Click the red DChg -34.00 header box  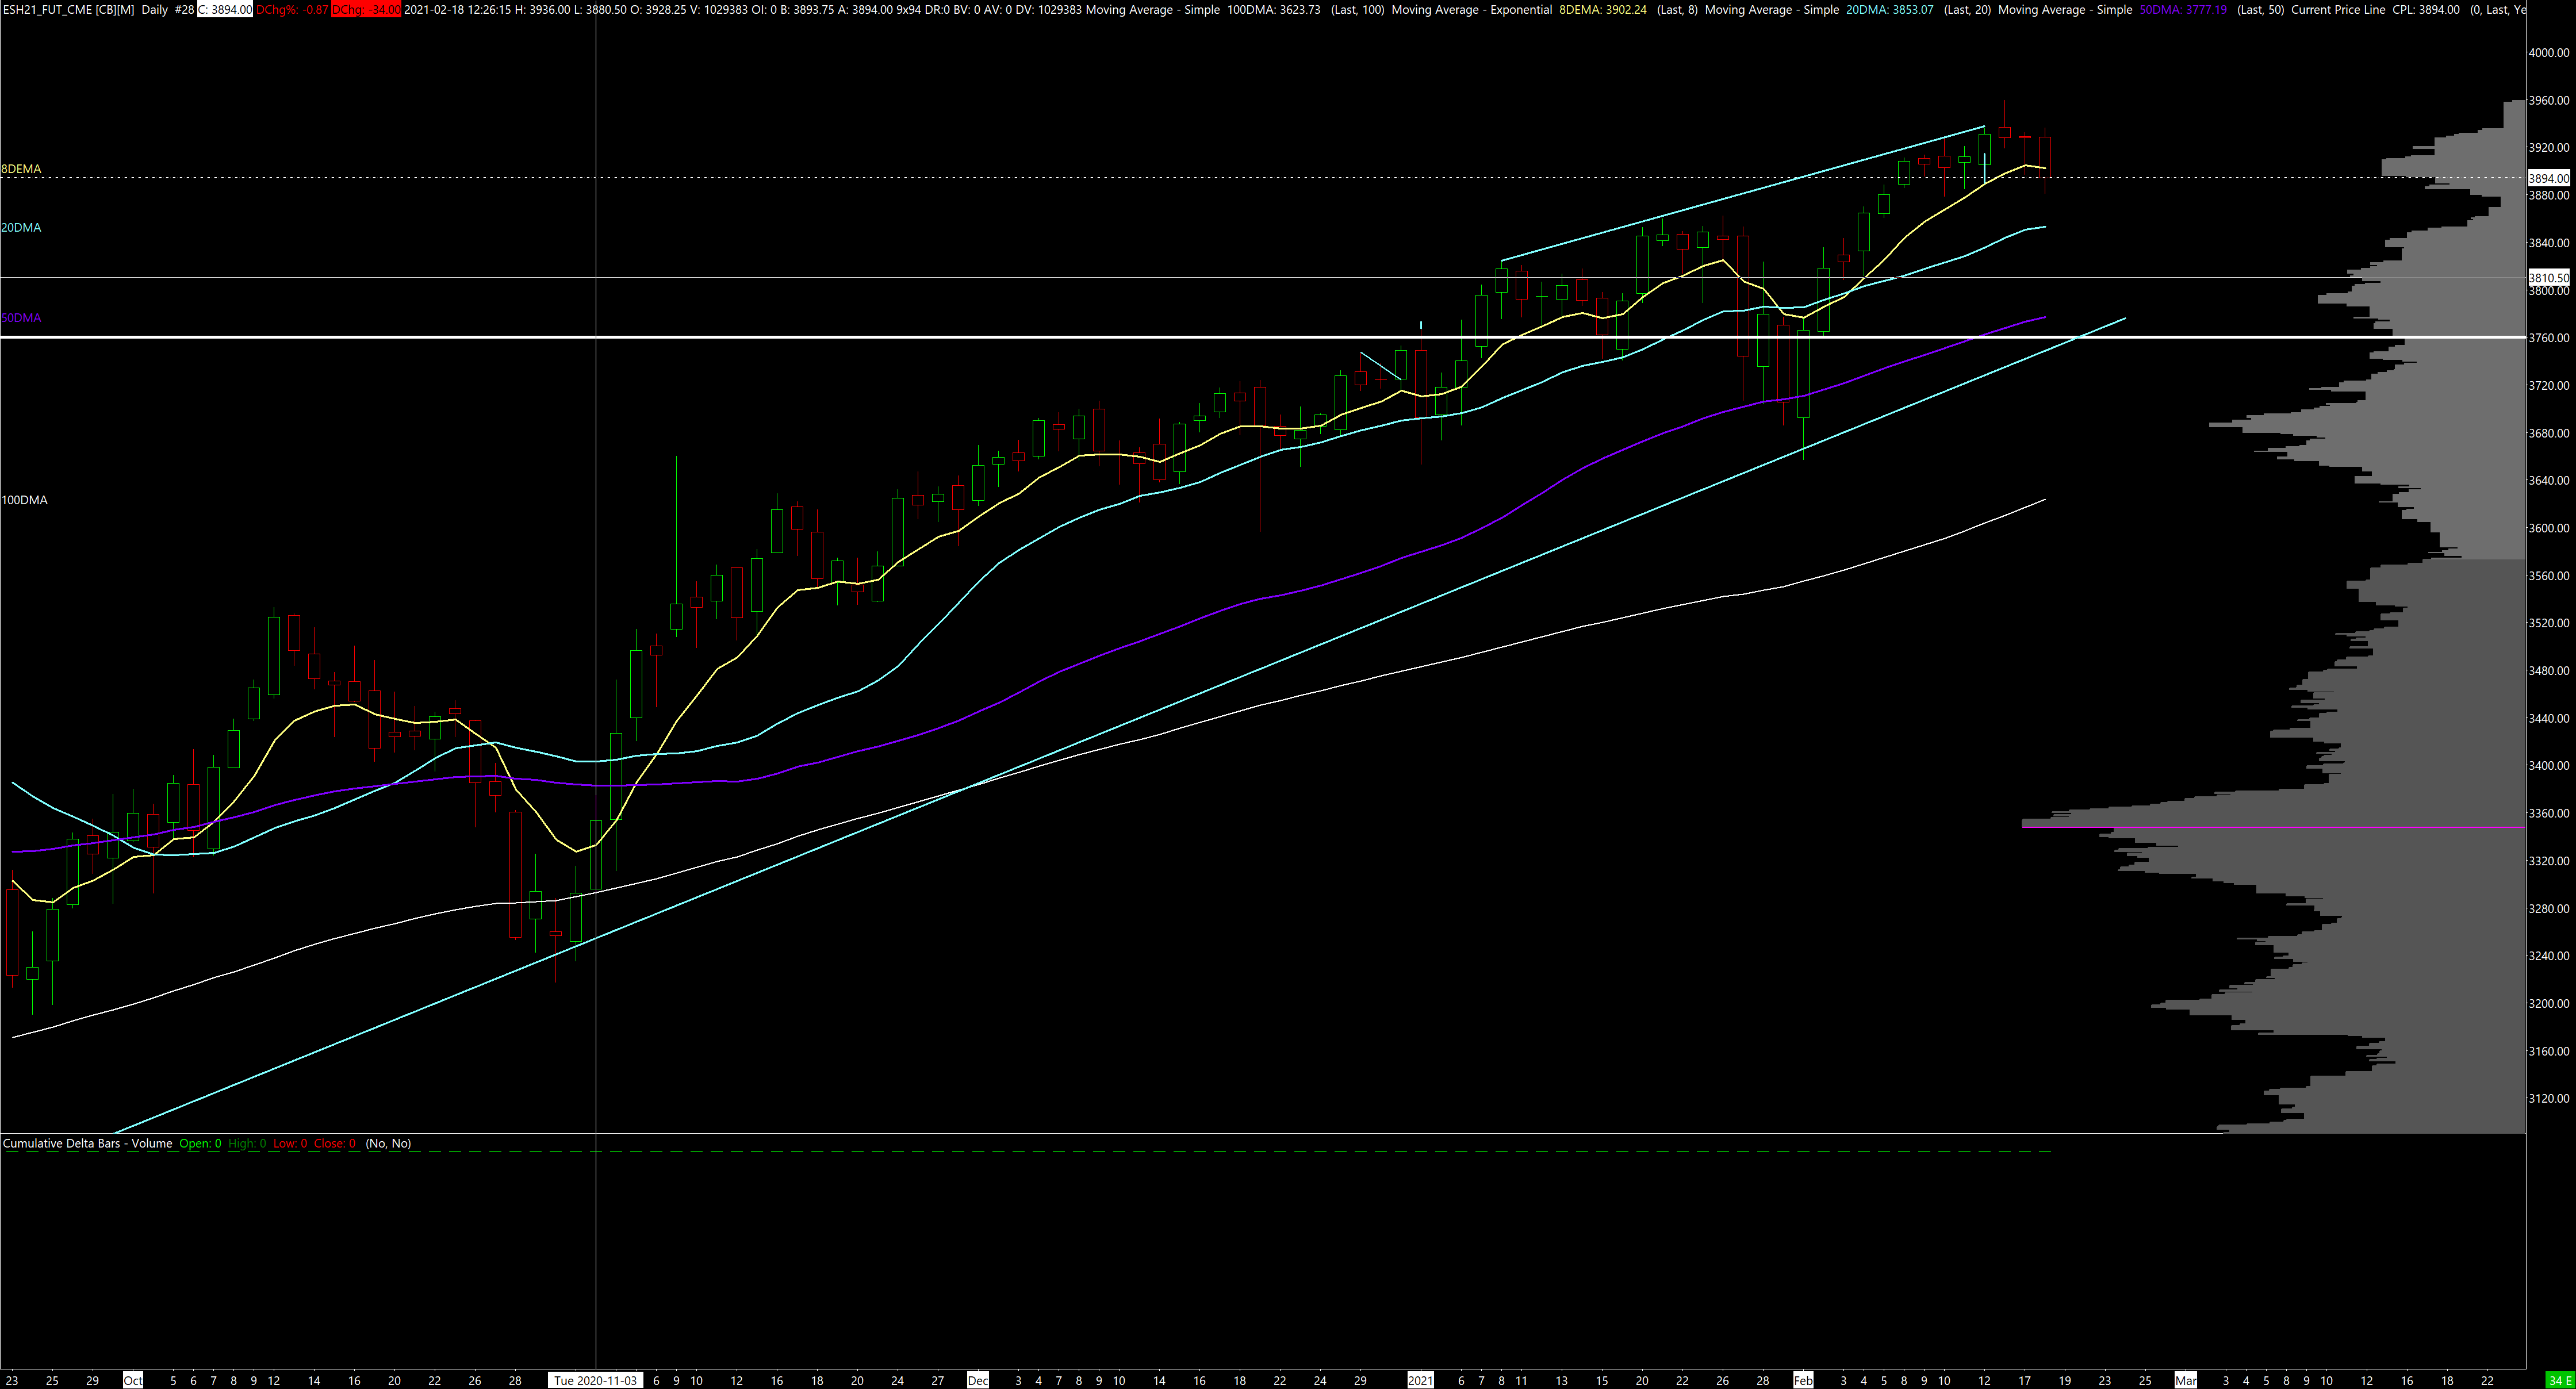366,9
